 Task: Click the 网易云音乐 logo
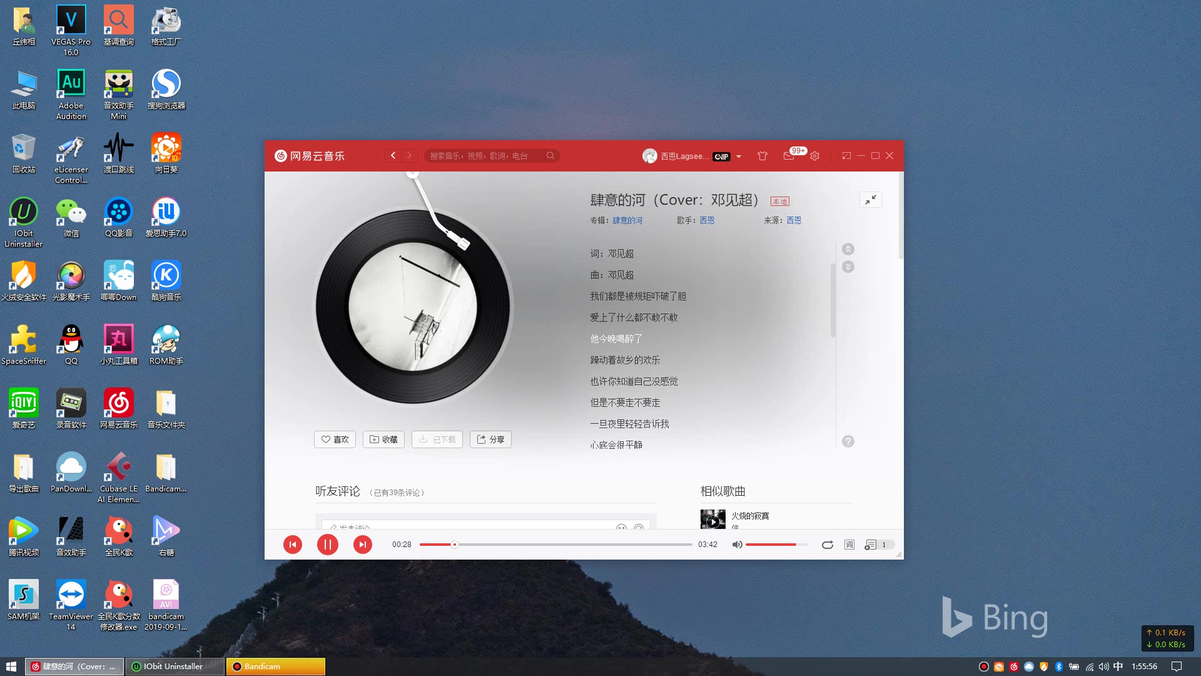click(x=310, y=156)
